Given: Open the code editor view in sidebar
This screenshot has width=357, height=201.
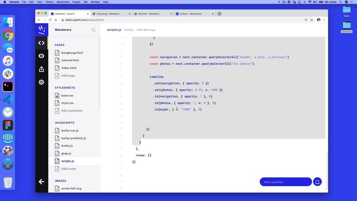Looking at the screenshot, I should click(x=41, y=43).
